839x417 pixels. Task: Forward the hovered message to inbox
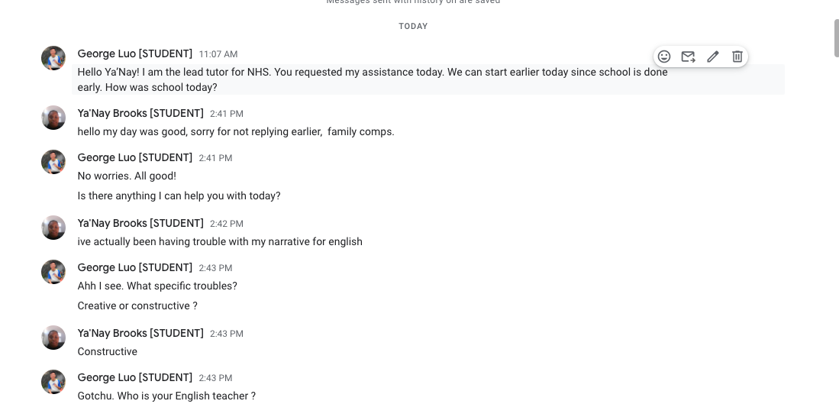click(688, 57)
